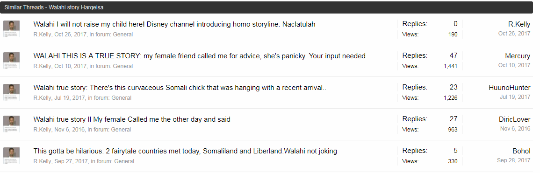The height and width of the screenshot is (173, 540).
Task: Open thread about Disney channel storyline
Action: [174, 24]
